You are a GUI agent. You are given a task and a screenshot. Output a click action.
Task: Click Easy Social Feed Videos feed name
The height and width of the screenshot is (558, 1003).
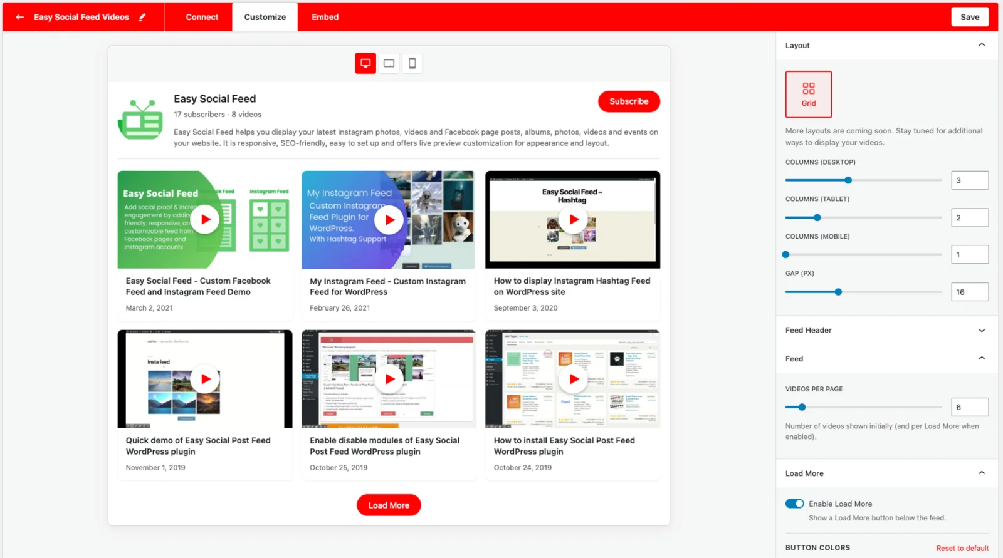point(81,17)
